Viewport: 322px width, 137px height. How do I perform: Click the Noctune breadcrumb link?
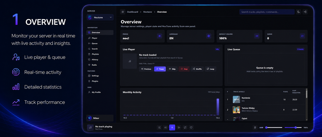tap(148, 12)
